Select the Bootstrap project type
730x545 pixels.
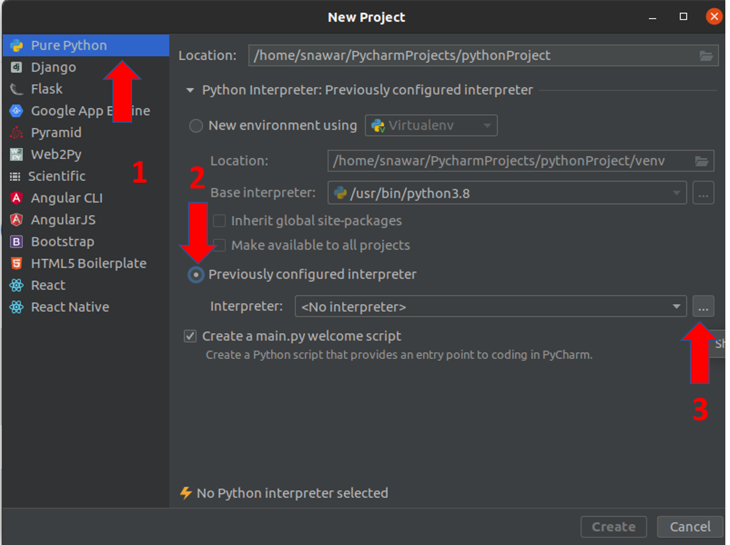tap(86, 242)
